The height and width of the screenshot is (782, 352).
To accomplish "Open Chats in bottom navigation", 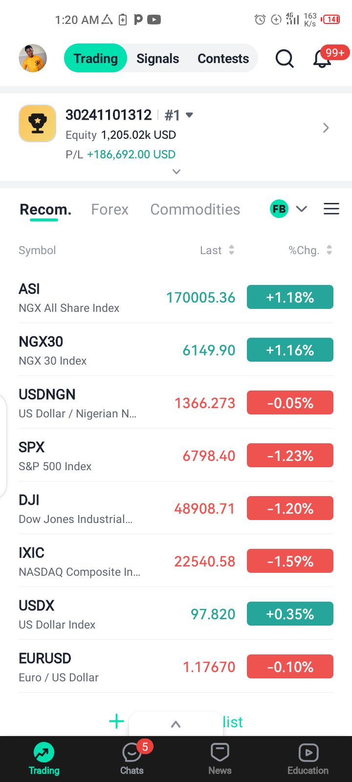I will tap(132, 759).
